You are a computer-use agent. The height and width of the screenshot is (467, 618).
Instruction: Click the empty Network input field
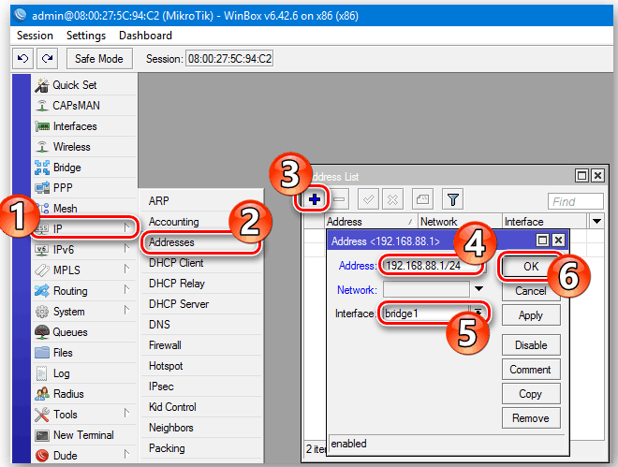coord(426,289)
